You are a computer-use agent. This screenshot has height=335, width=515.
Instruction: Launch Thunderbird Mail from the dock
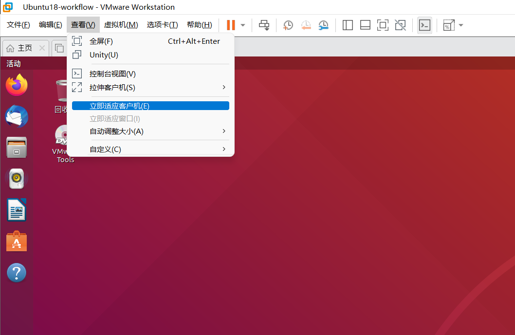17,116
